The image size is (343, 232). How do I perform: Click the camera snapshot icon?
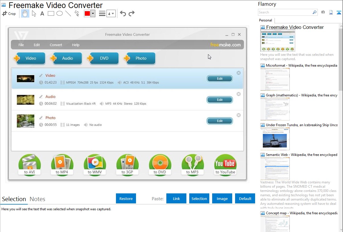(x=323, y=12)
